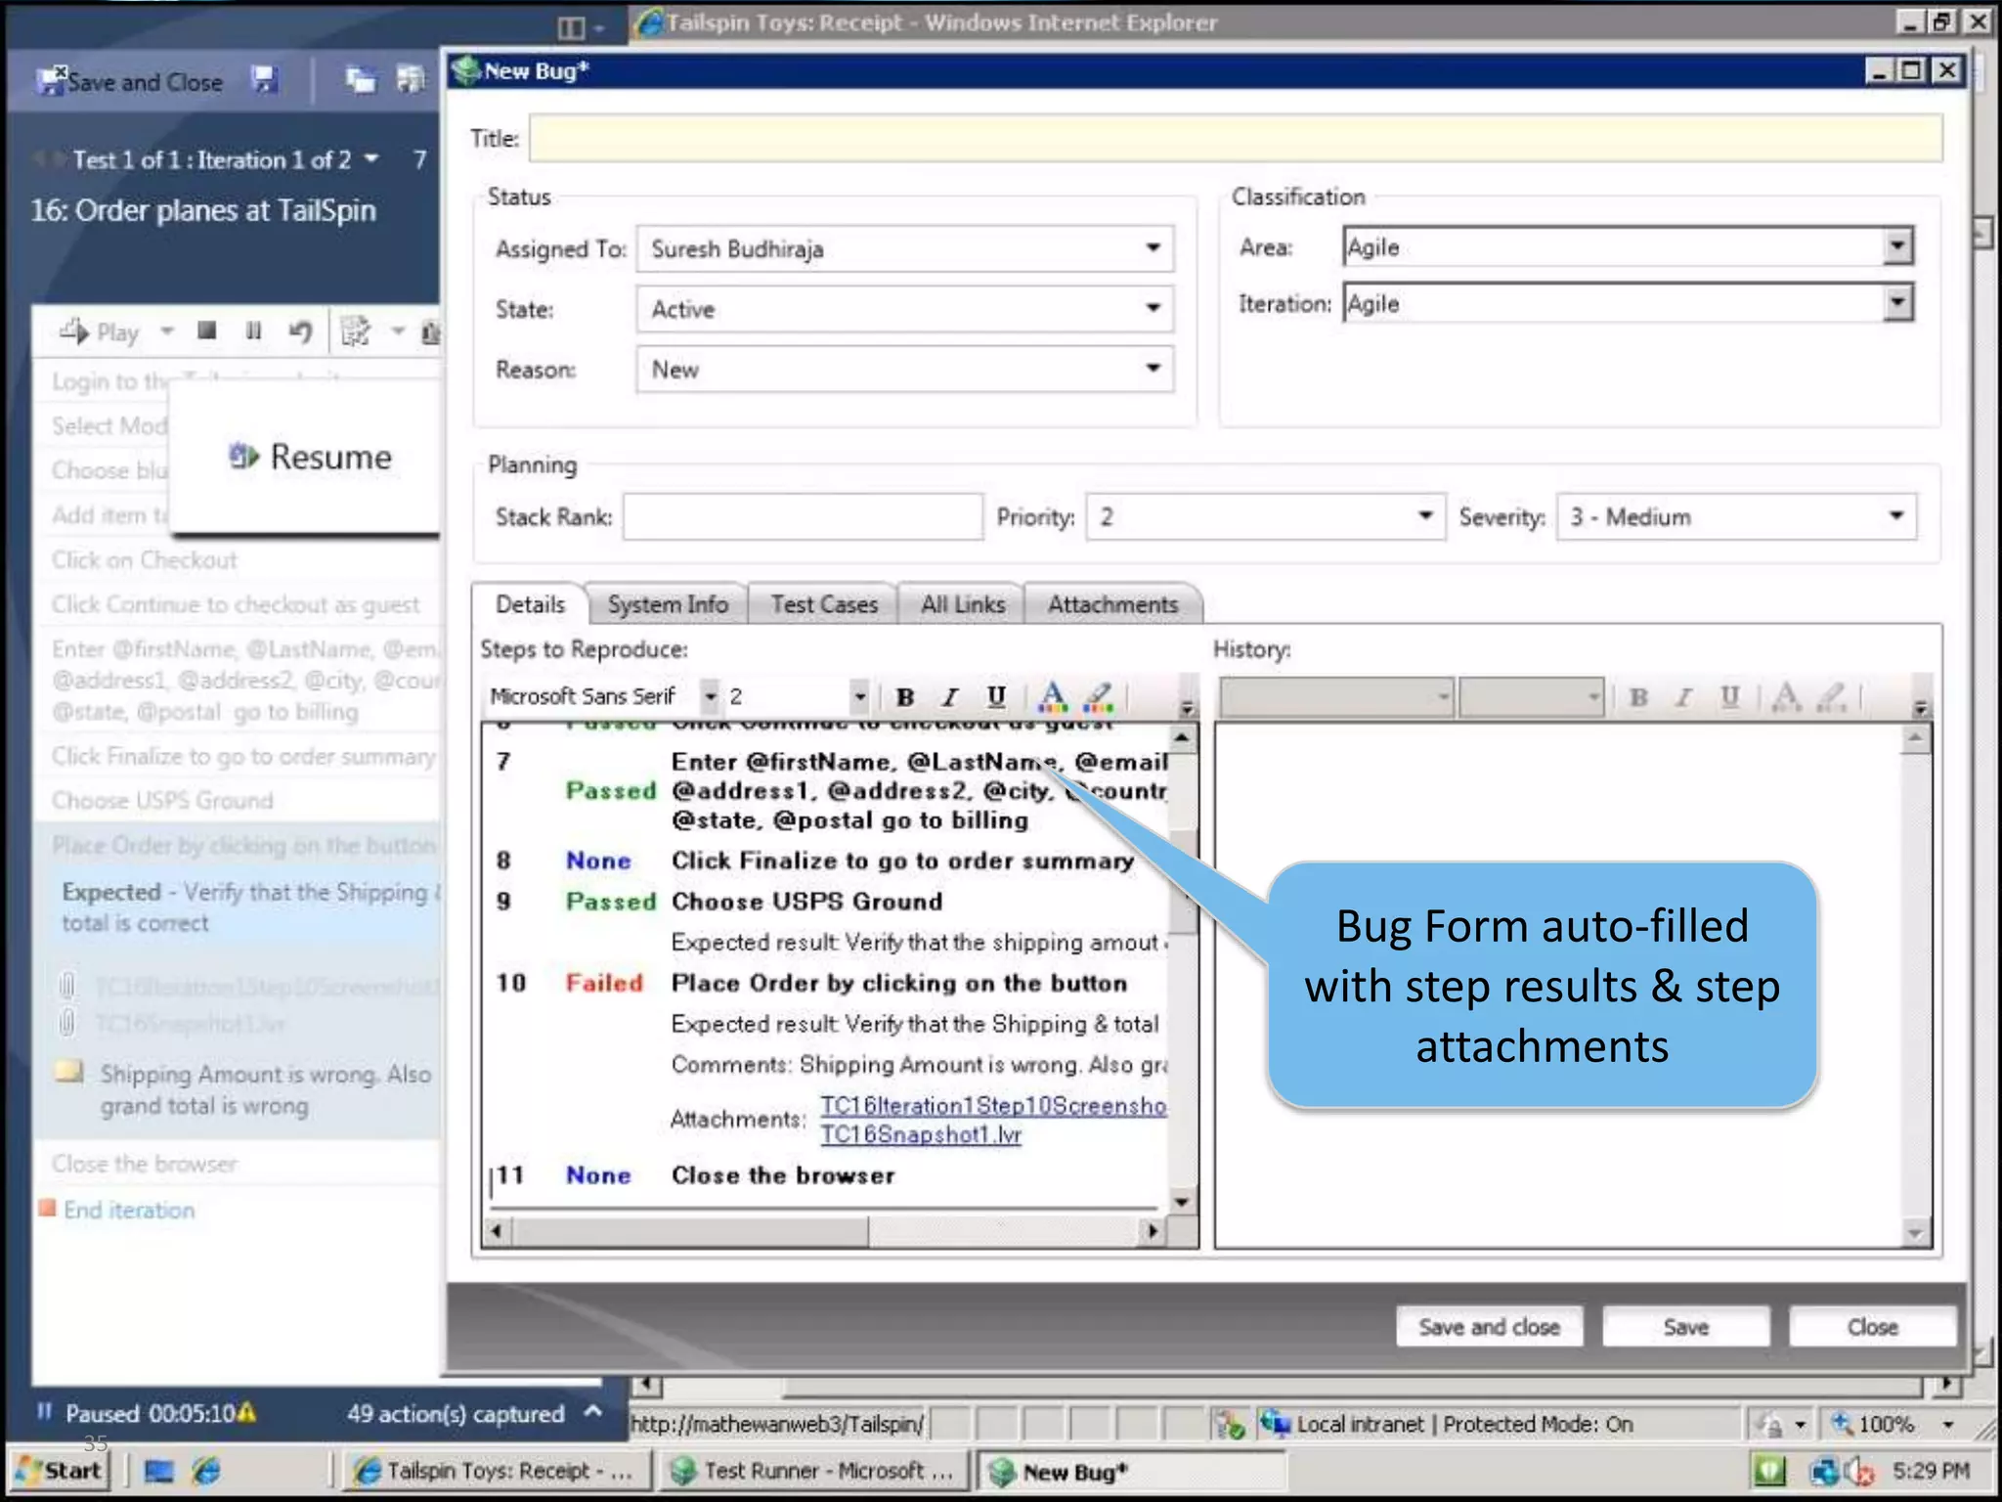Expand the State dropdown showing Active

coord(1153,309)
